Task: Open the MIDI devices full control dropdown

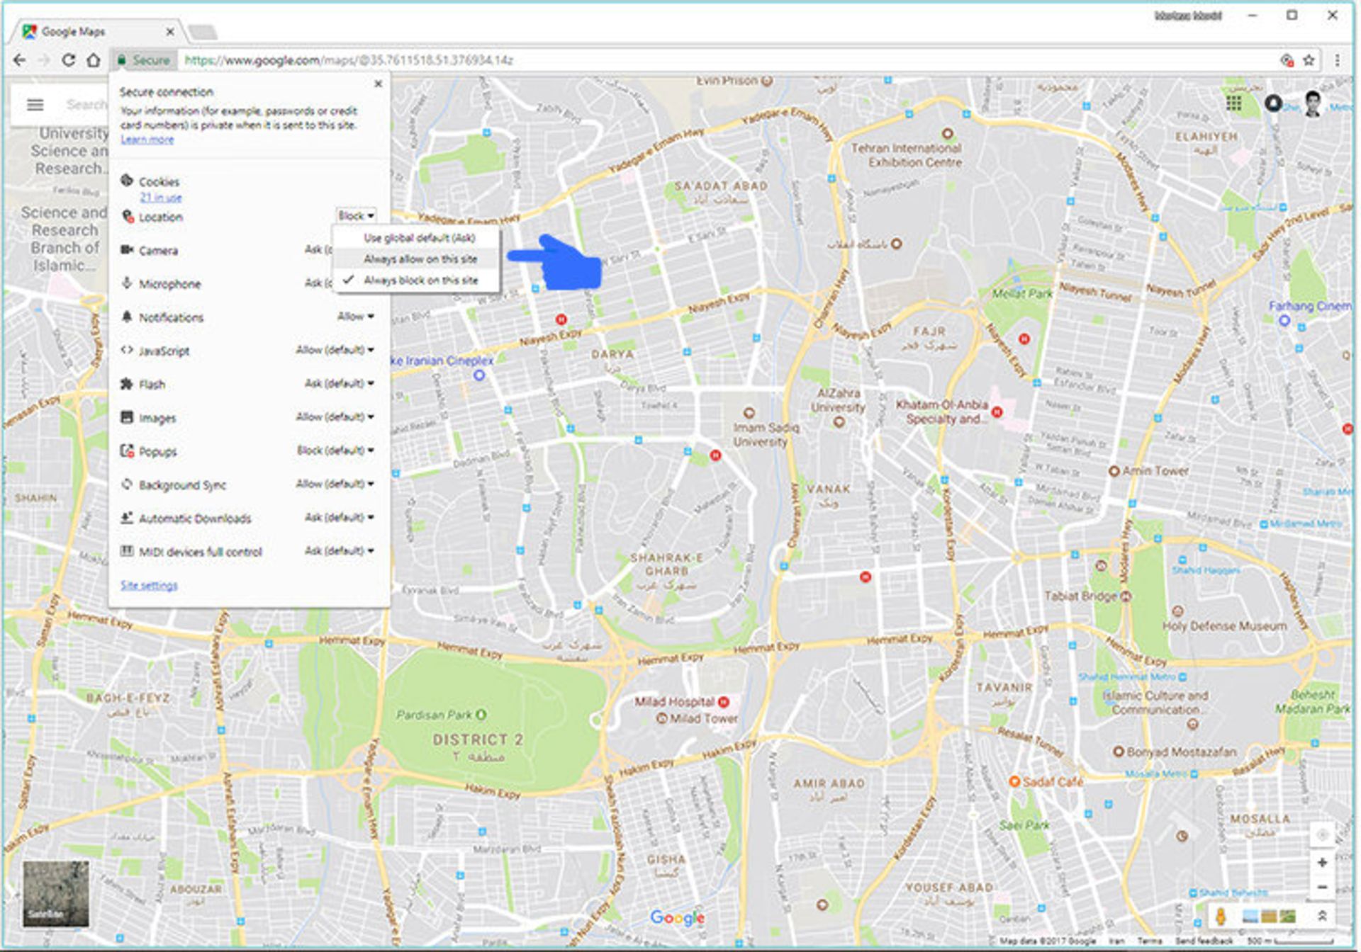Action: [x=339, y=550]
